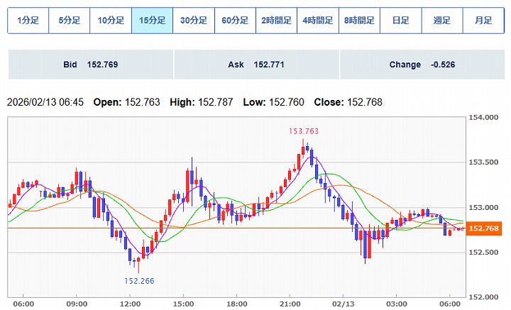The height and width of the screenshot is (310, 511).
Task: Select the 1分足 timeframe tab
Action: [x=28, y=21]
